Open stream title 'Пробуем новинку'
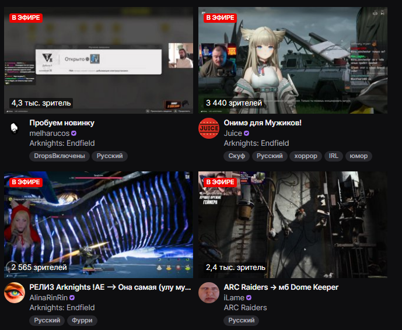 click(x=62, y=123)
